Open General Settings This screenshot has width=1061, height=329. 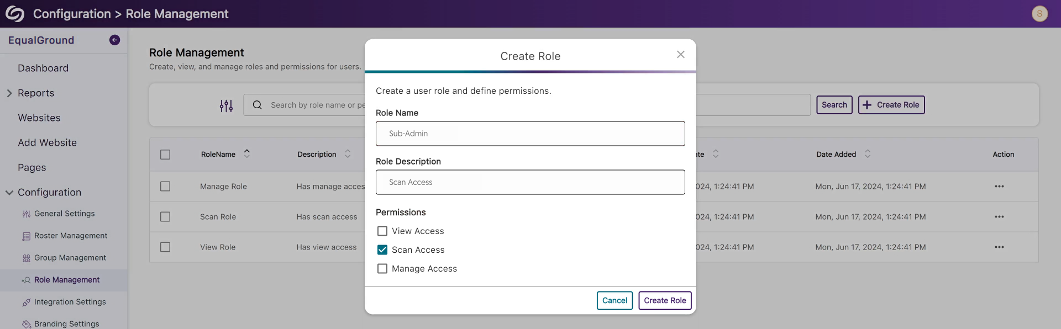point(65,214)
